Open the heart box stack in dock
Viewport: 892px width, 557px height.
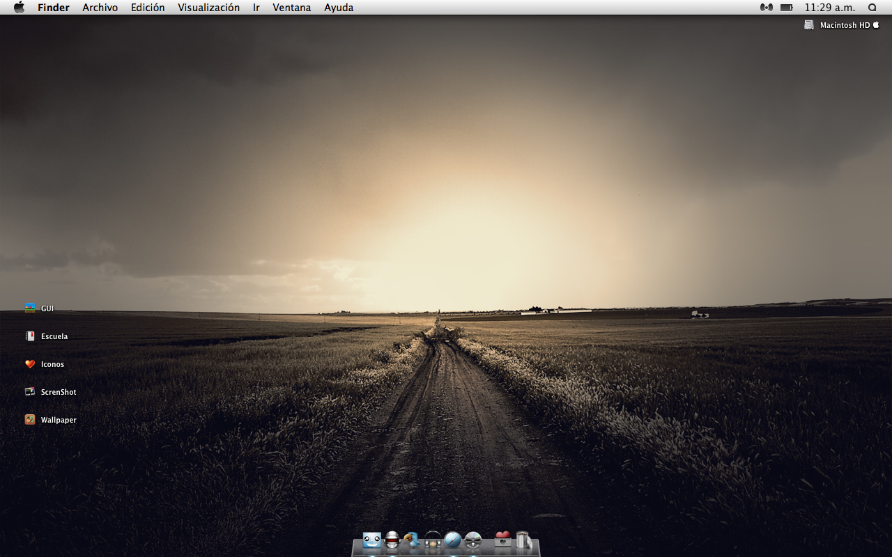click(502, 540)
